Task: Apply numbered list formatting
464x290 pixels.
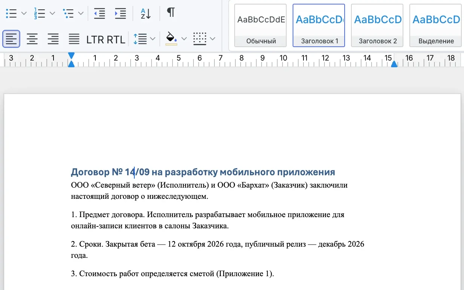Action: 39,13
